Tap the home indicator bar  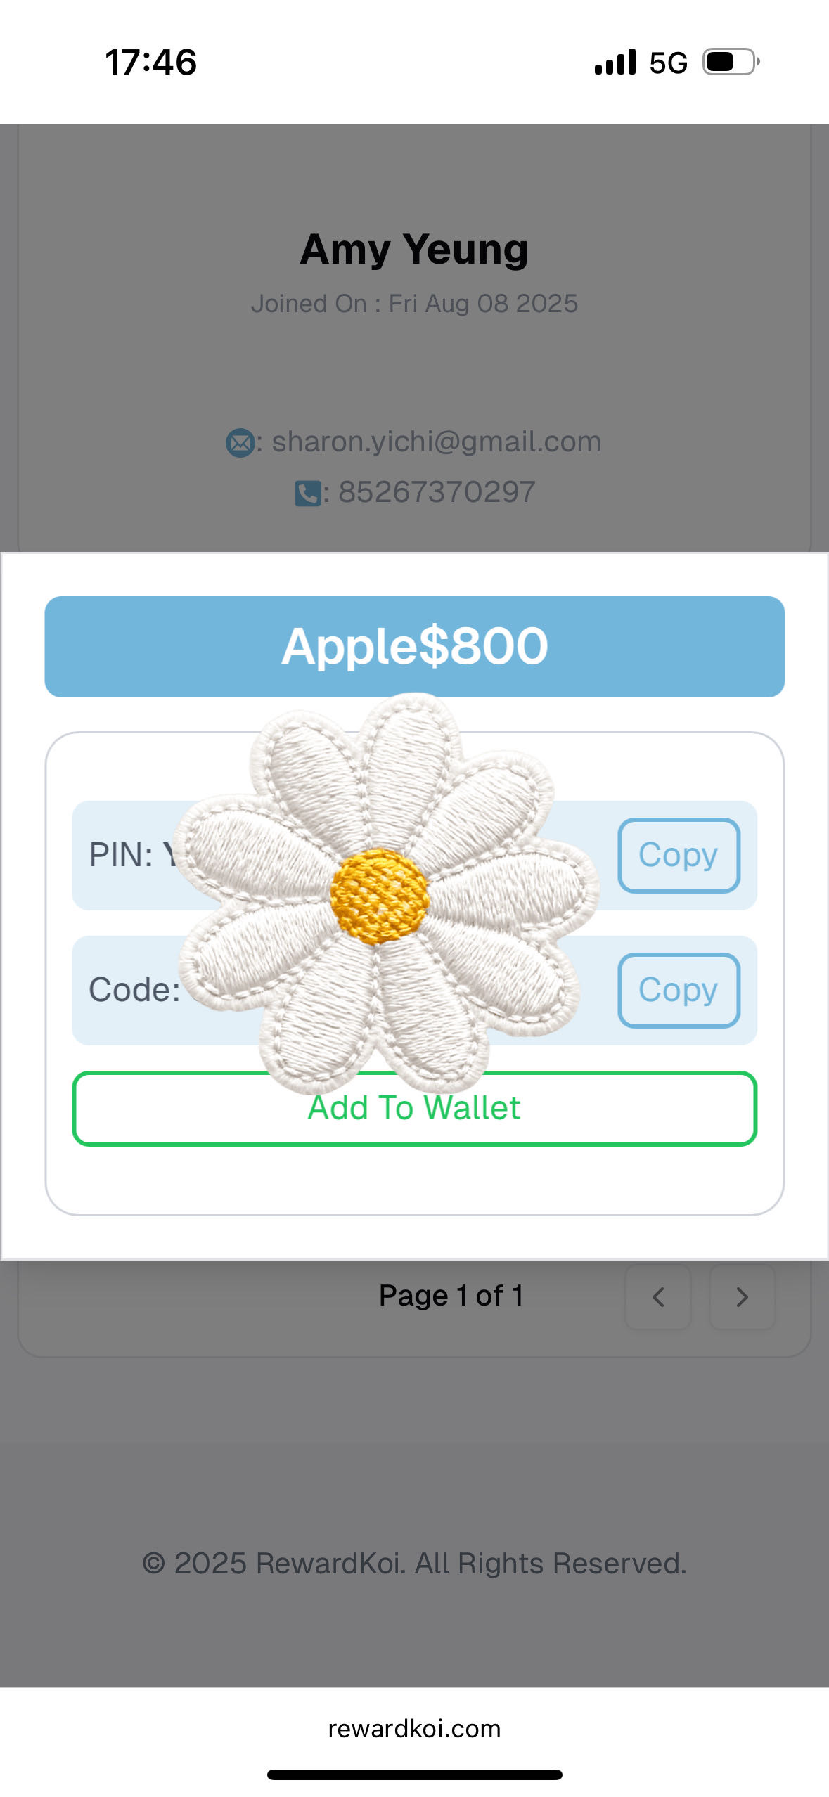(x=414, y=1775)
